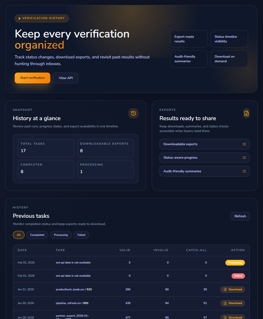Click the Failed status badge on Feb 01 row
The image size is (263, 319).
(238, 276)
